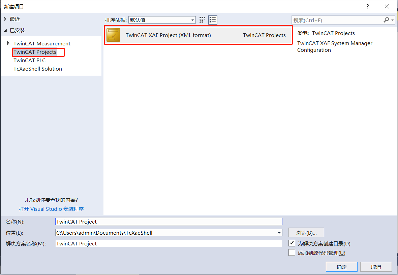Click the 解决方案名称 input field
The height and width of the screenshot is (275, 398).
click(x=169, y=243)
